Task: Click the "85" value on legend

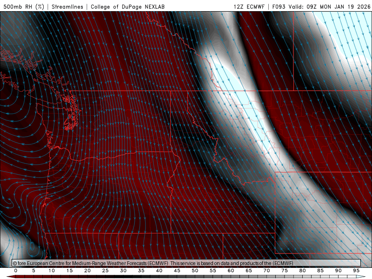Action: 320,271
